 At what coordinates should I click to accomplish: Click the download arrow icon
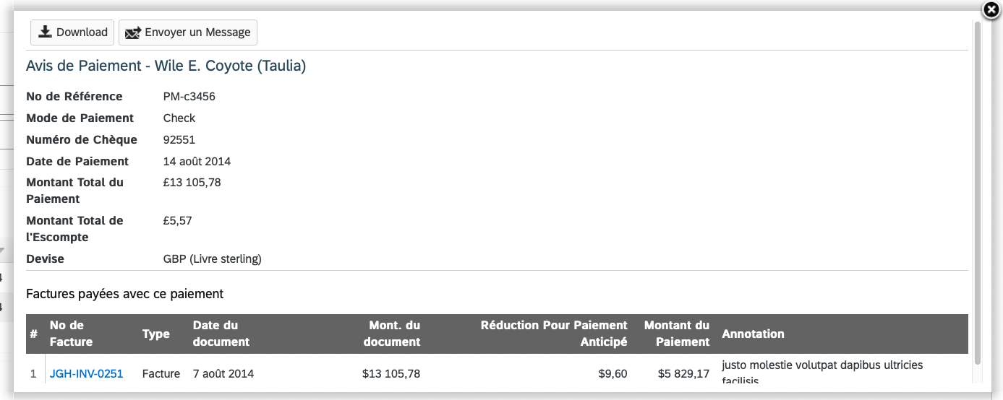[46, 32]
